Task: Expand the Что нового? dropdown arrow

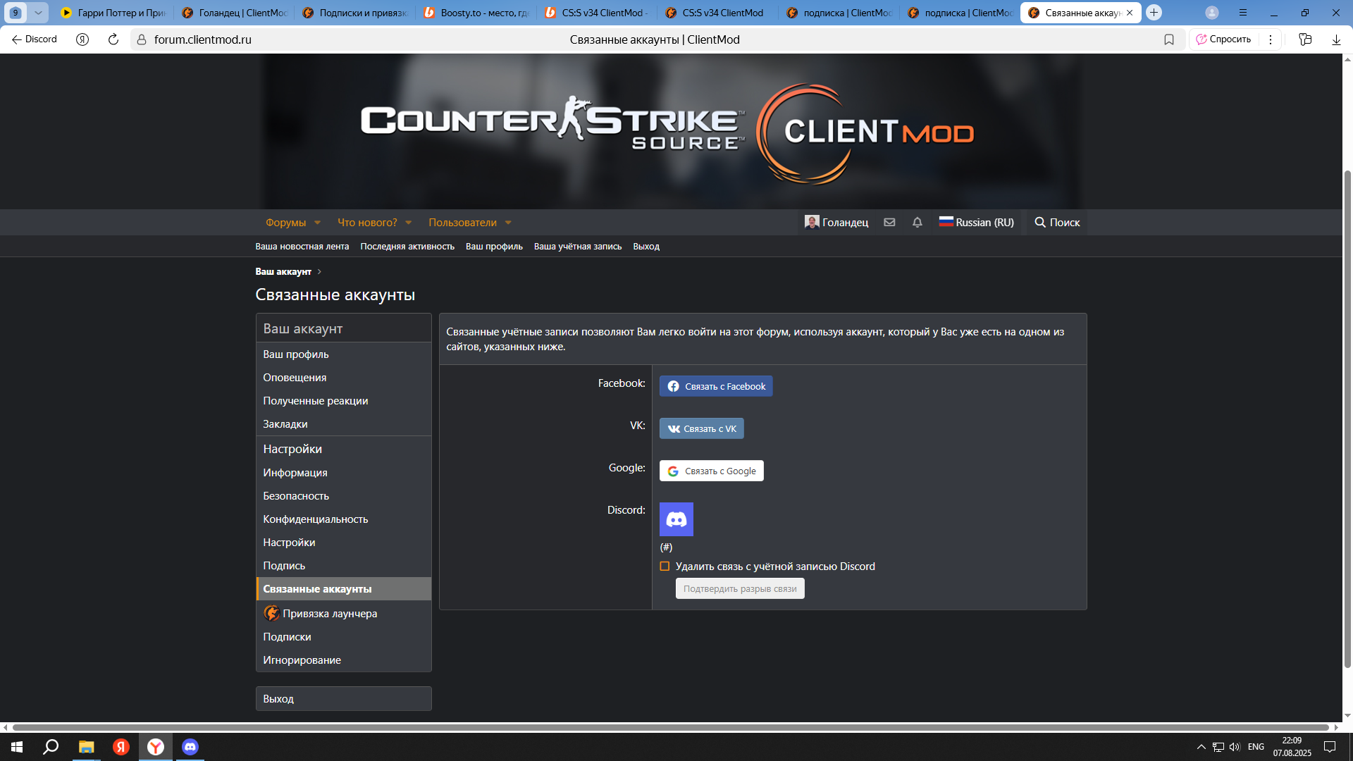Action: coord(408,223)
